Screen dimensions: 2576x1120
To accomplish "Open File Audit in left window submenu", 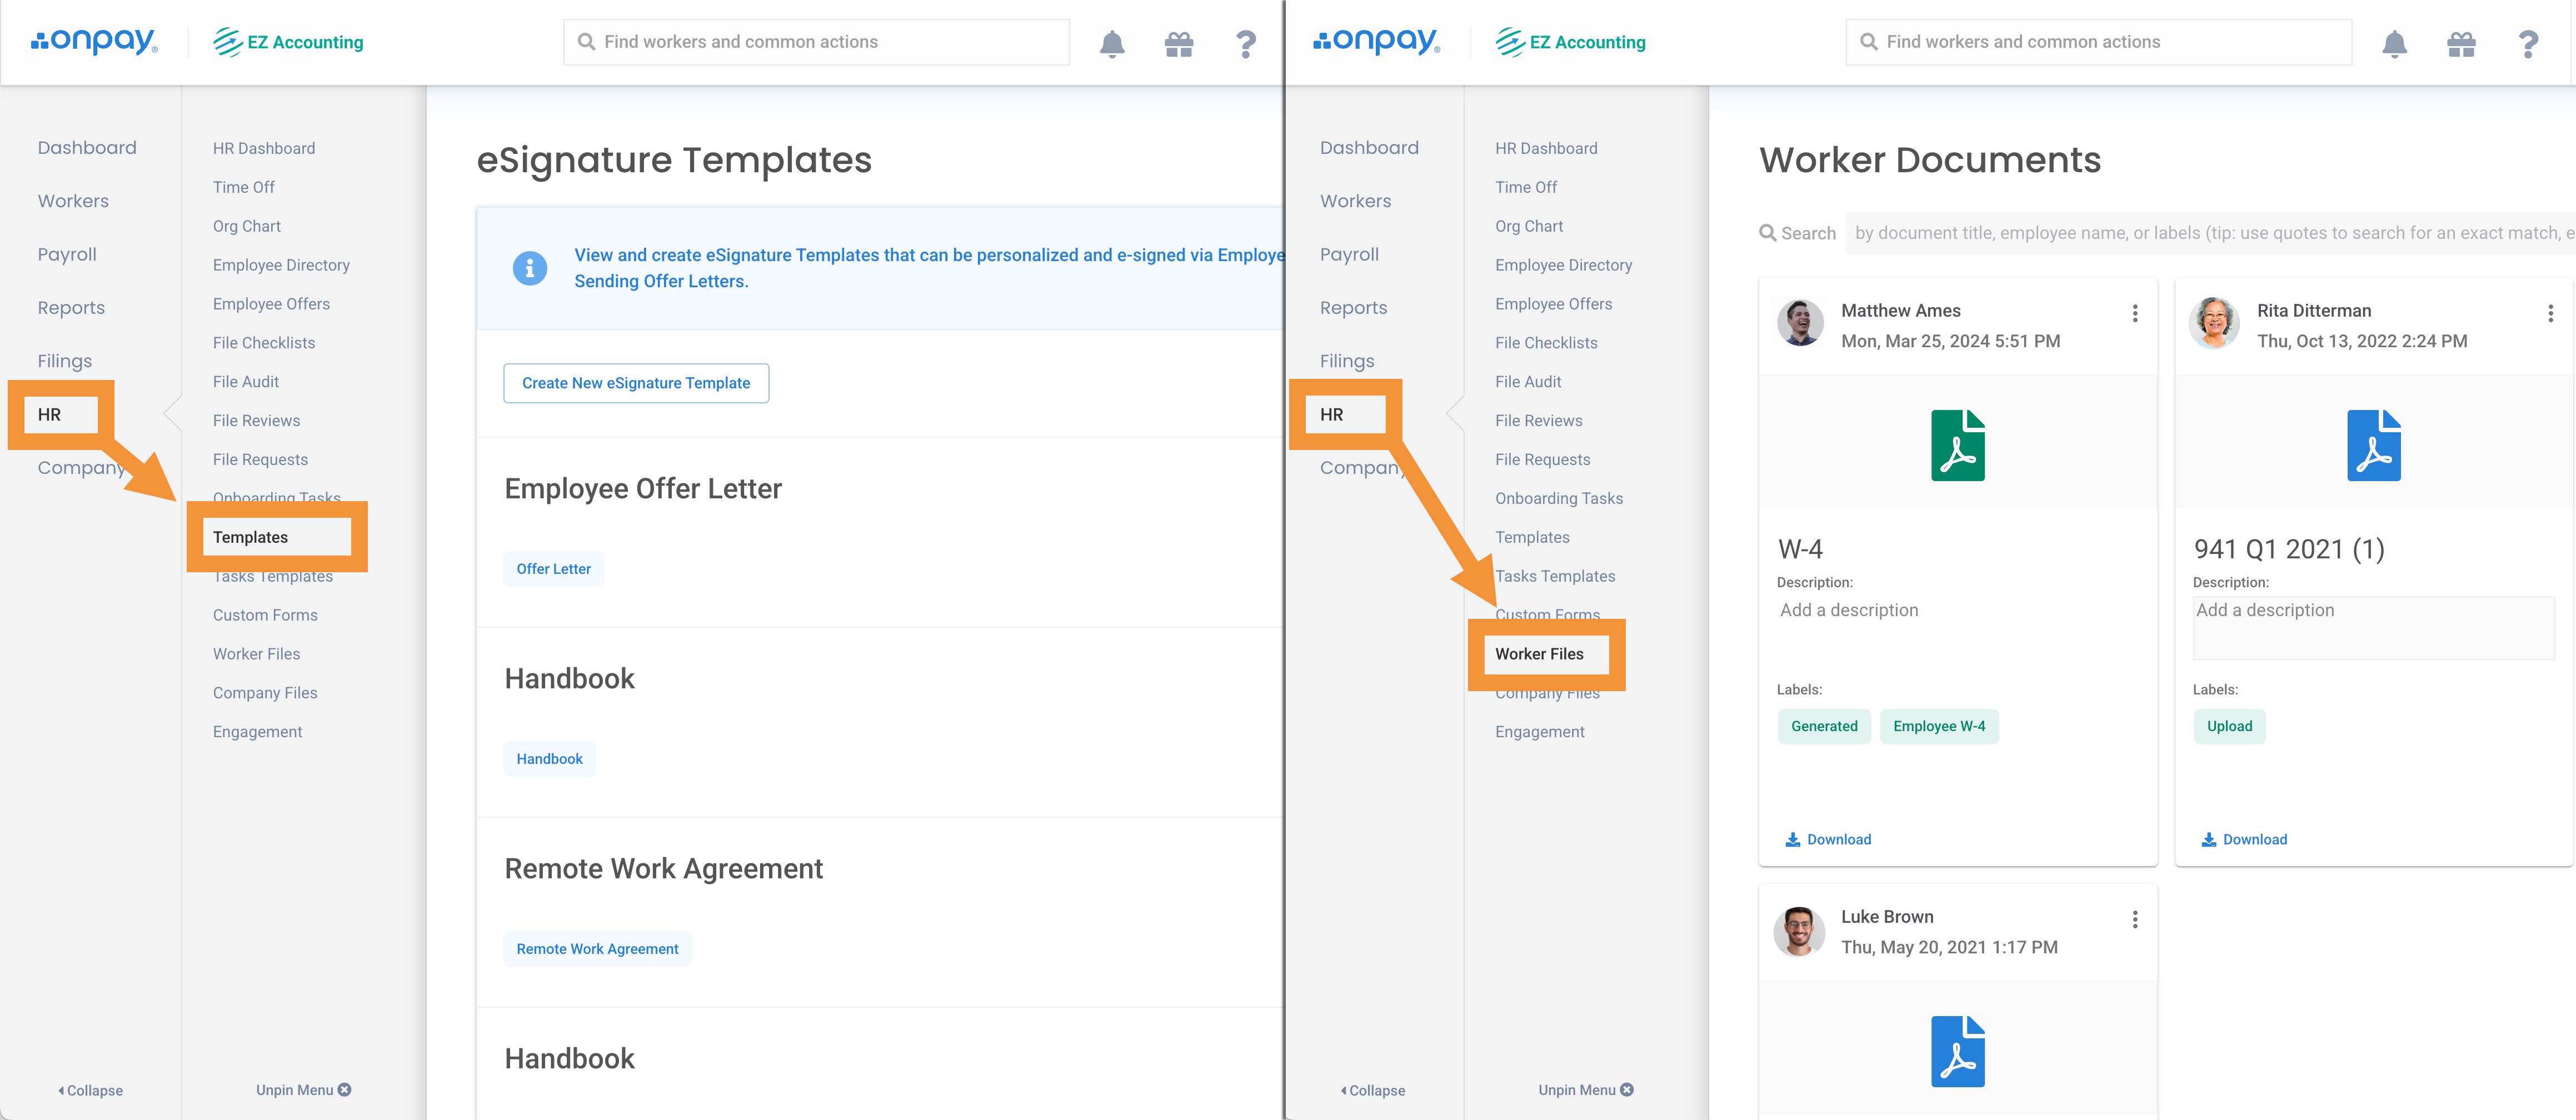I will [x=246, y=382].
